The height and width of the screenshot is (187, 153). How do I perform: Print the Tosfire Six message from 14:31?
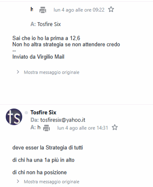[46, 128]
